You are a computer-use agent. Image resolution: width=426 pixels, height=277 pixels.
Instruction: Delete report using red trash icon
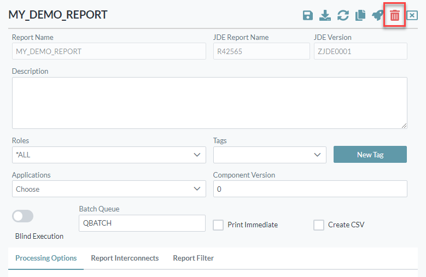[394, 15]
